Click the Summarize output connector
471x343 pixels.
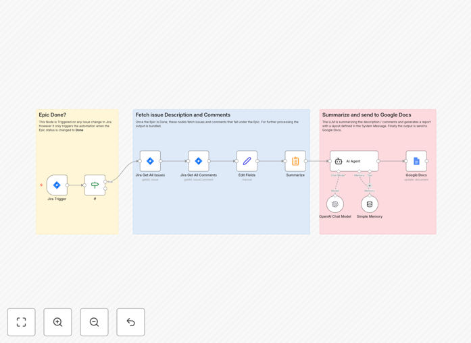pyautogui.click(x=306, y=161)
